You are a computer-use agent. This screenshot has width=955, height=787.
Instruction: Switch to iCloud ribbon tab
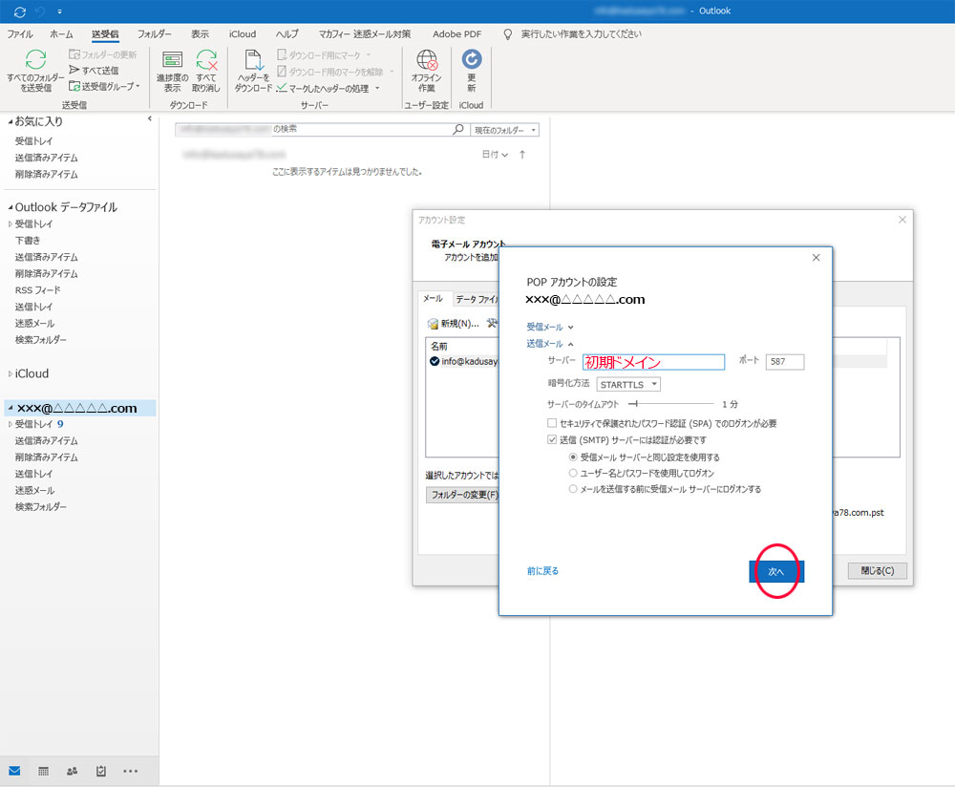click(243, 34)
